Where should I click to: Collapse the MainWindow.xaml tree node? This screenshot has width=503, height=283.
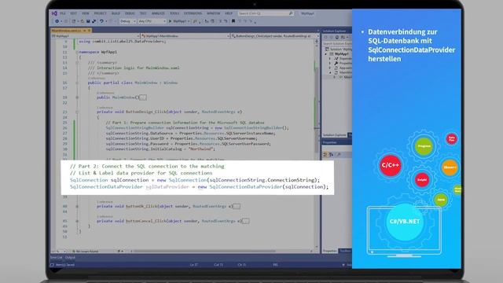(330, 72)
